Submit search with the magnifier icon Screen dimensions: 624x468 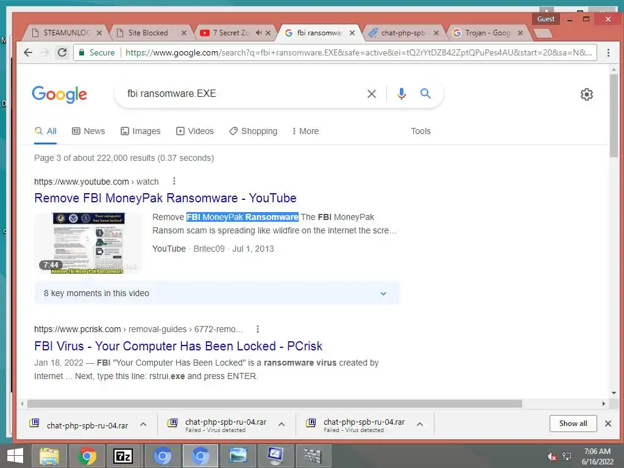[x=425, y=94]
